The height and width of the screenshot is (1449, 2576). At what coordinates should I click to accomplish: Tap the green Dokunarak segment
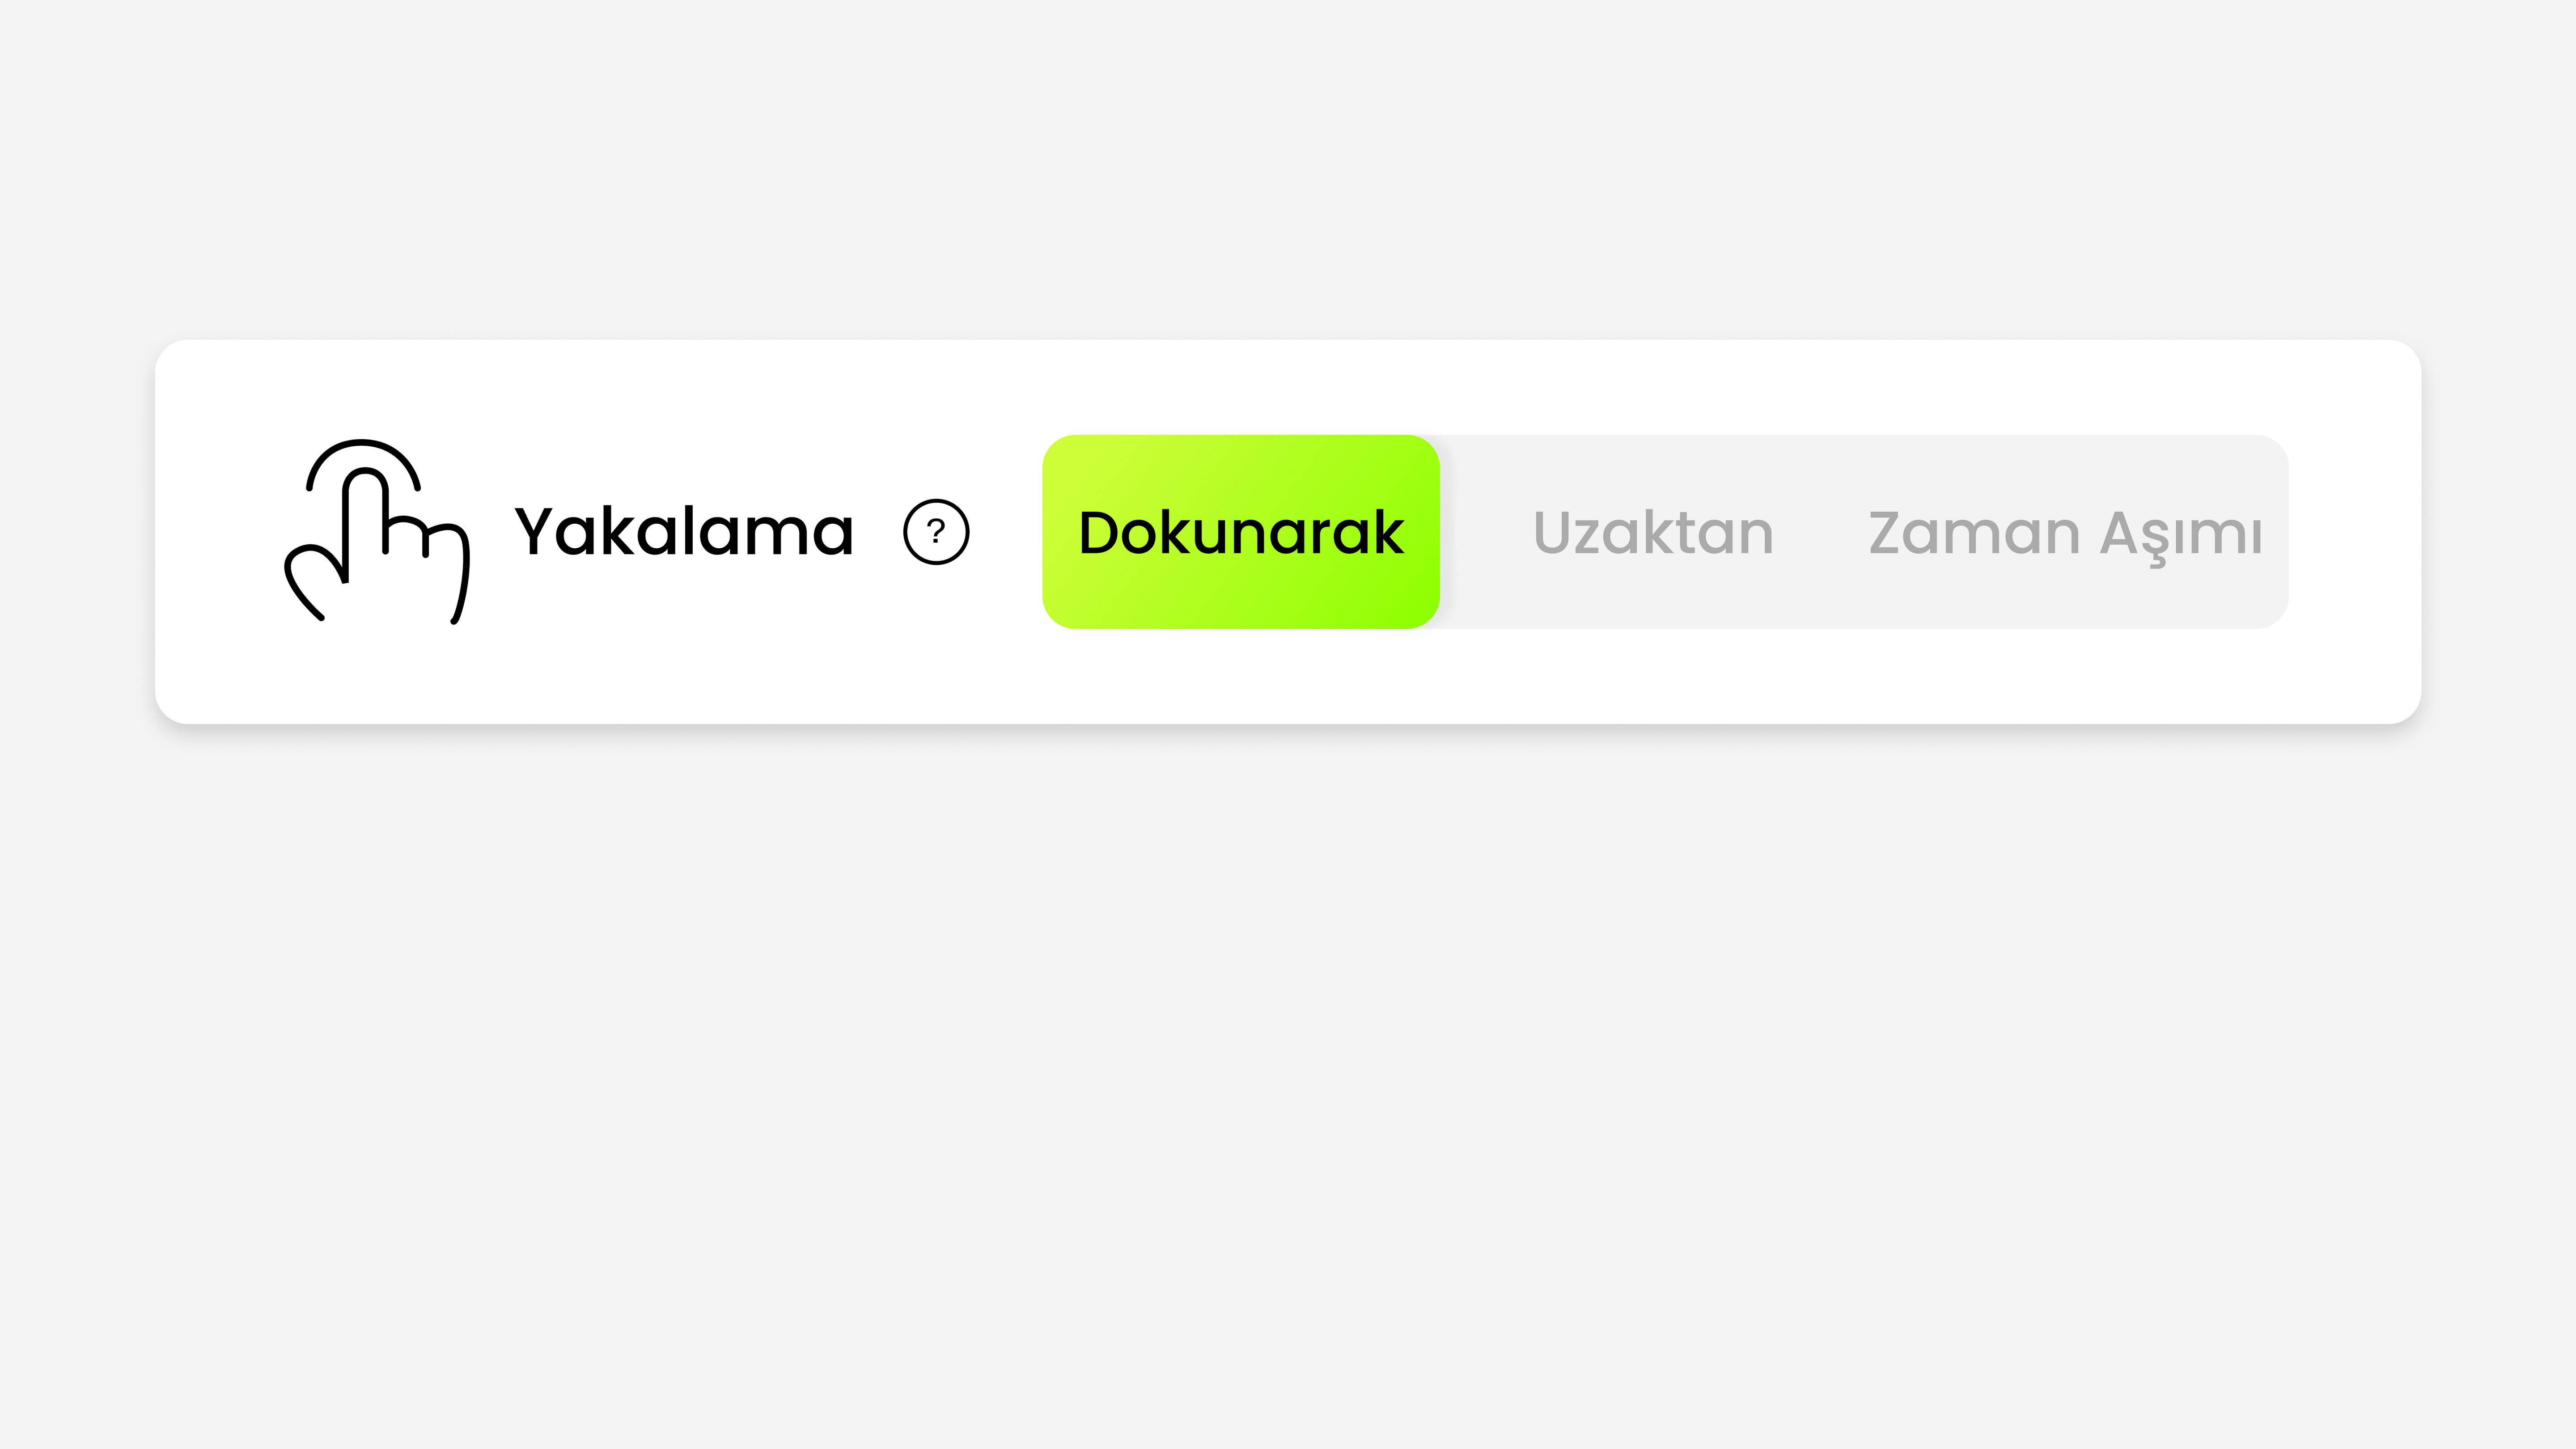pyautogui.click(x=1241, y=532)
